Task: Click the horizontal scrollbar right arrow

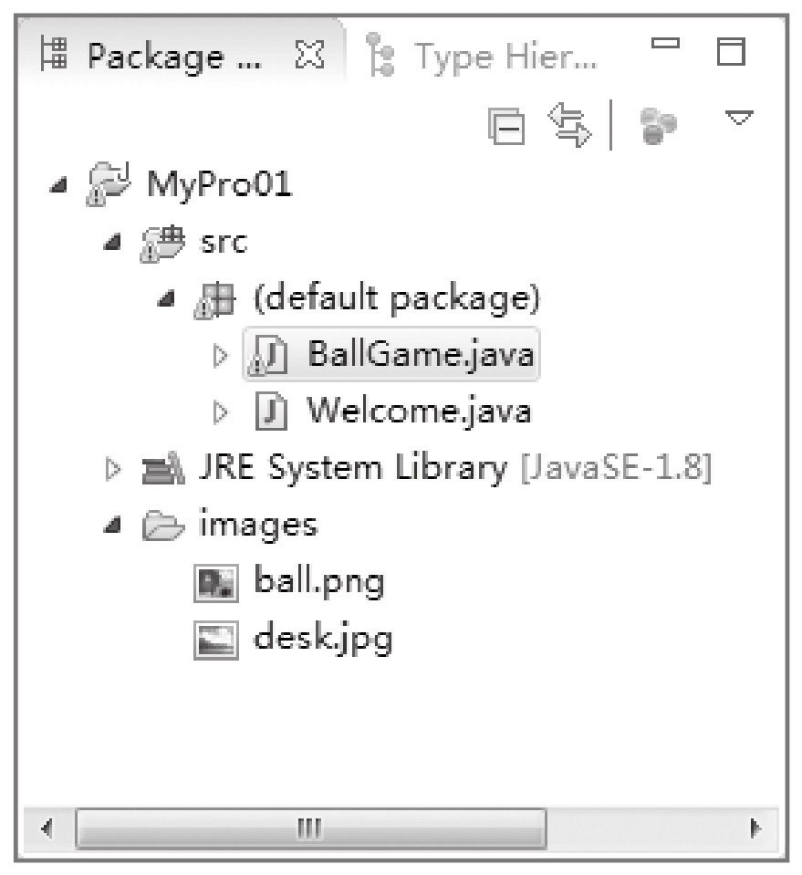Action: [x=755, y=828]
